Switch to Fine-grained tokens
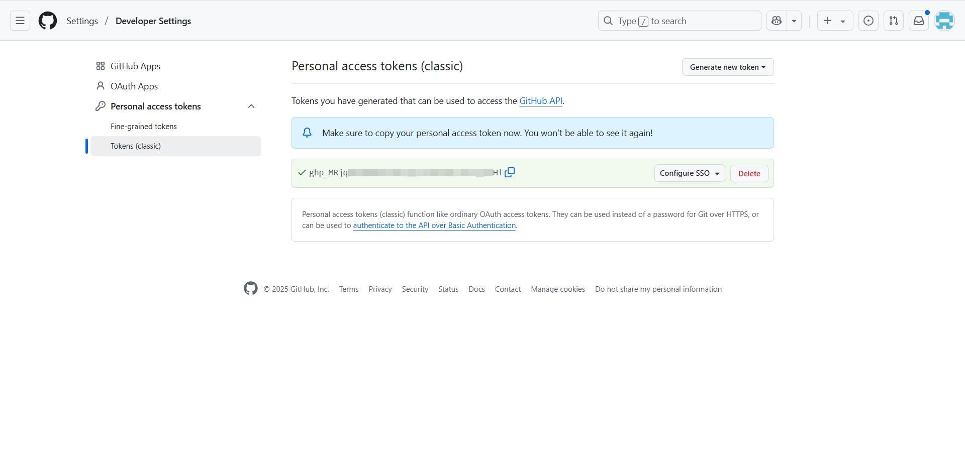The image size is (965, 458). tap(144, 126)
